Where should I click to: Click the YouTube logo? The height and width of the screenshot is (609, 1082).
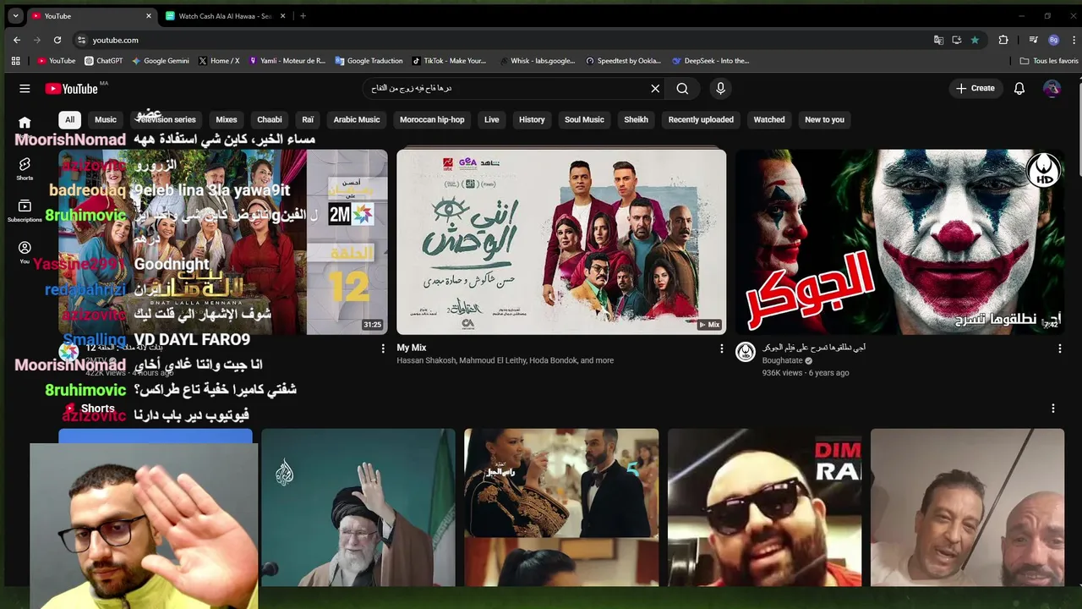[x=72, y=89]
